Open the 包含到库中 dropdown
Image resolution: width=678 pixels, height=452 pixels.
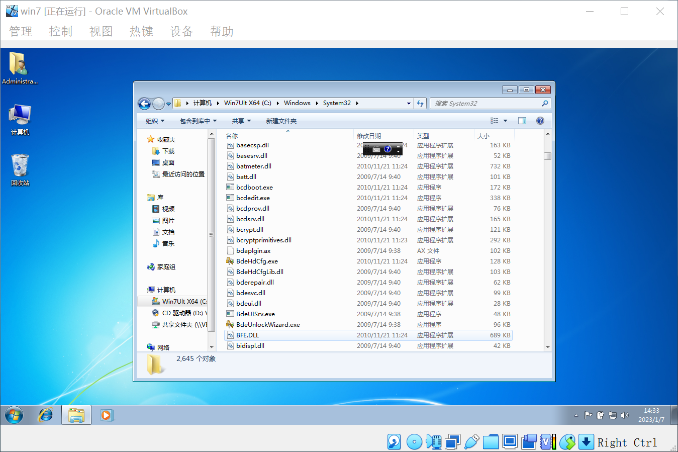(198, 121)
